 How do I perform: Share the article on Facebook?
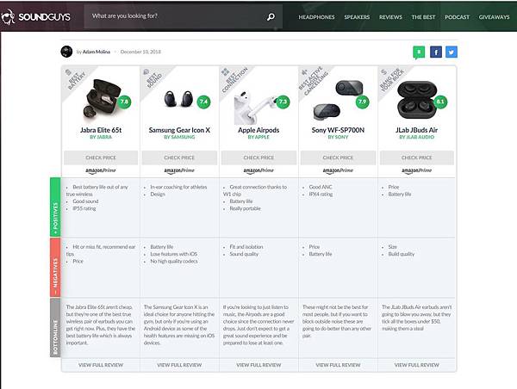tap(435, 52)
